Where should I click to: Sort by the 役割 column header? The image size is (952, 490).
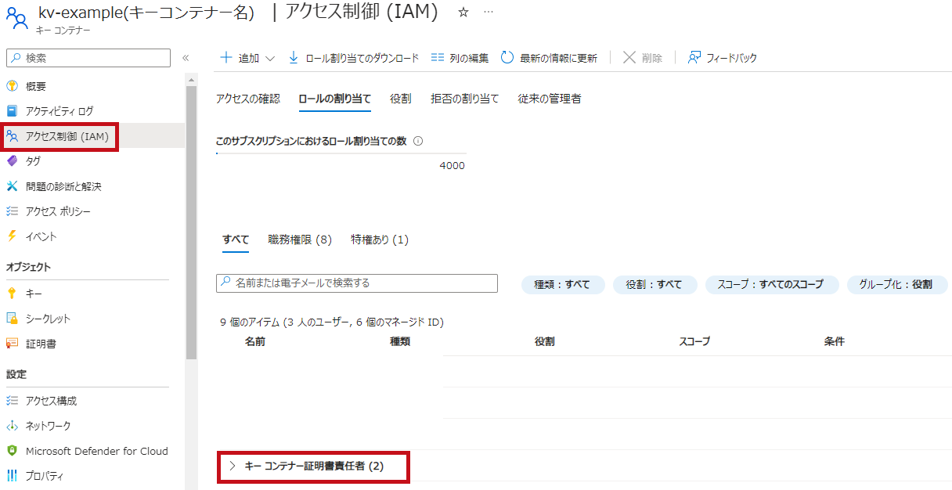pyautogui.click(x=545, y=342)
